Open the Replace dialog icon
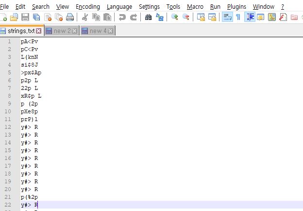303x211 pixels. coord(160,17)
